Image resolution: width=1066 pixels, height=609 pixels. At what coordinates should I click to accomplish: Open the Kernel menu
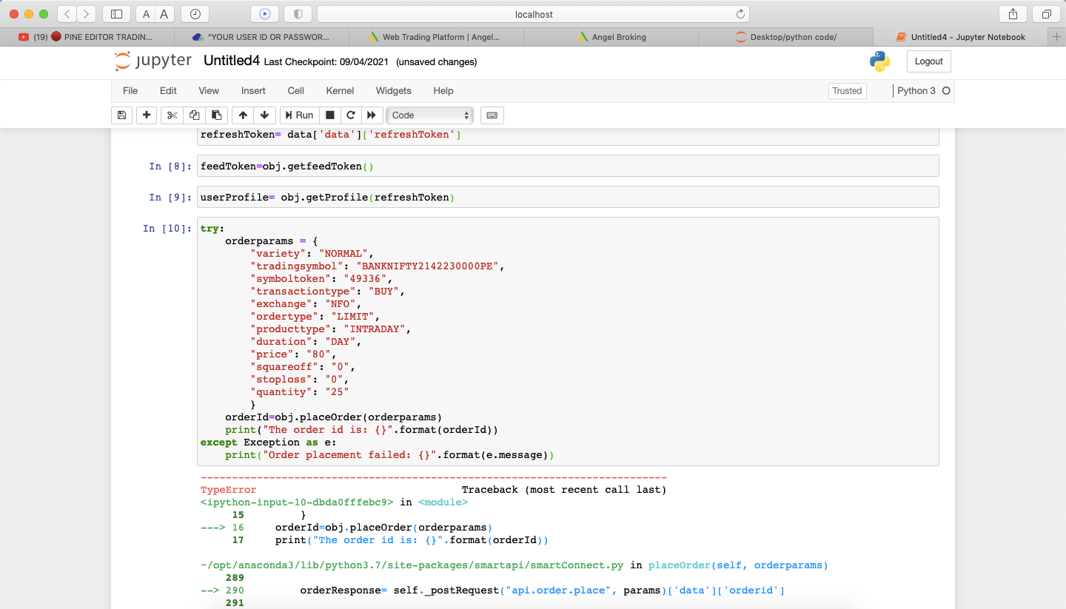tap(340, 90)
